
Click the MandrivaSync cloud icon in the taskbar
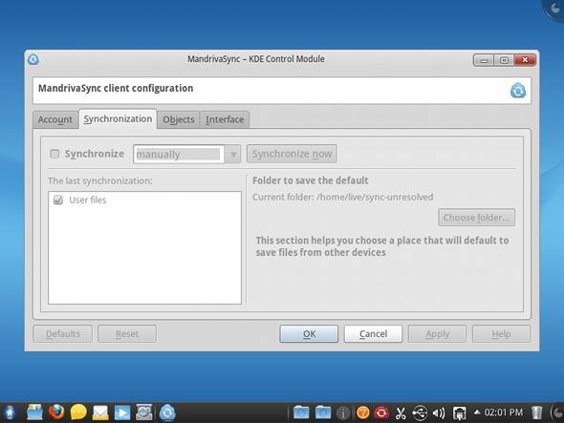pyautogui.click(x=167, y=412)
